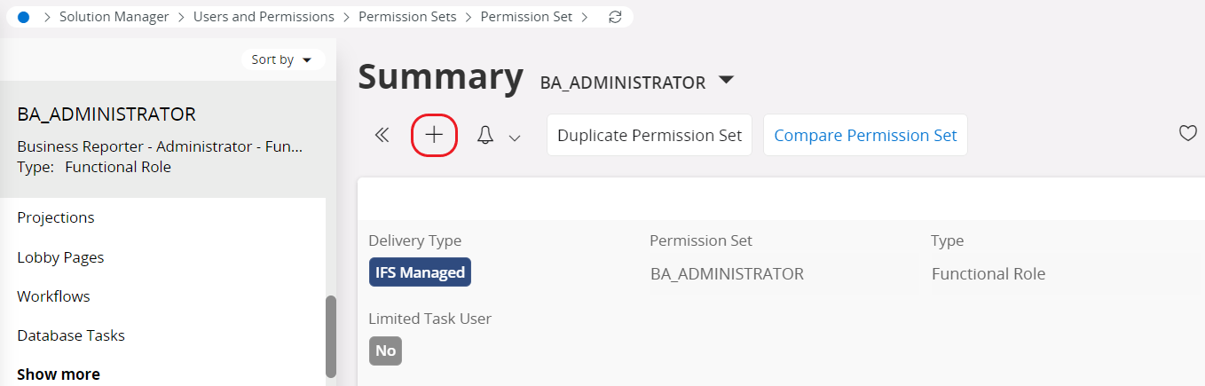
Task: Expand the list with Show more
Action: tap(59, 374)
